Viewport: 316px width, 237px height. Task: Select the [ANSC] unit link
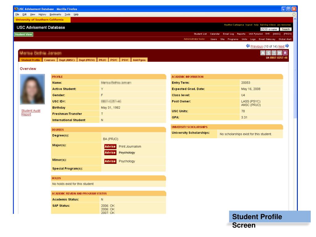tap(277, 34)
